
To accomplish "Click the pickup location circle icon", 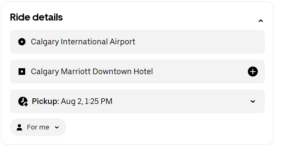I will (x=22, y=42).
